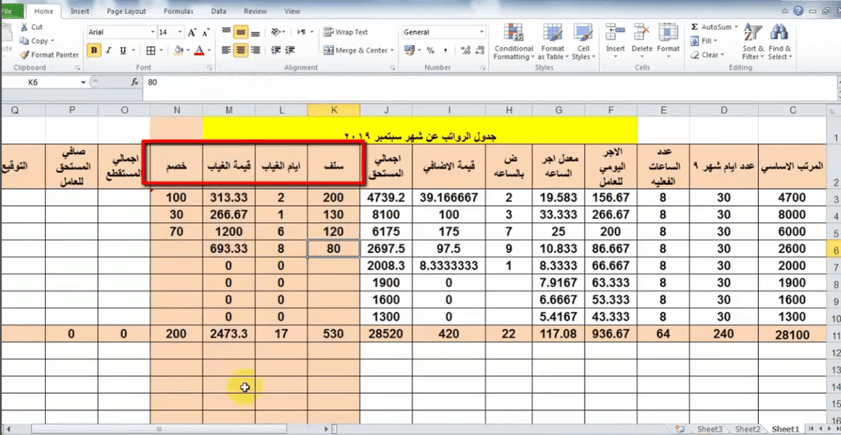The image size is (841, 435).
Task: Open the Fill options
Action: click(703, 41)
